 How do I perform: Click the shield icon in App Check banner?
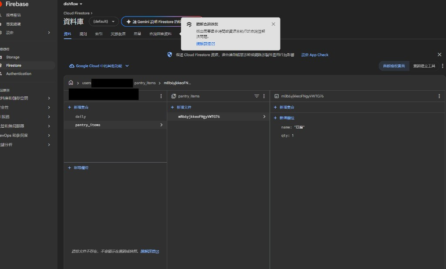170,54
